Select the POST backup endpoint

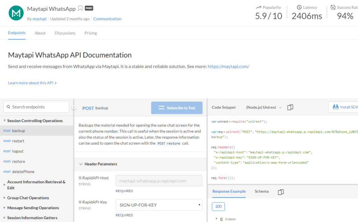36,131
